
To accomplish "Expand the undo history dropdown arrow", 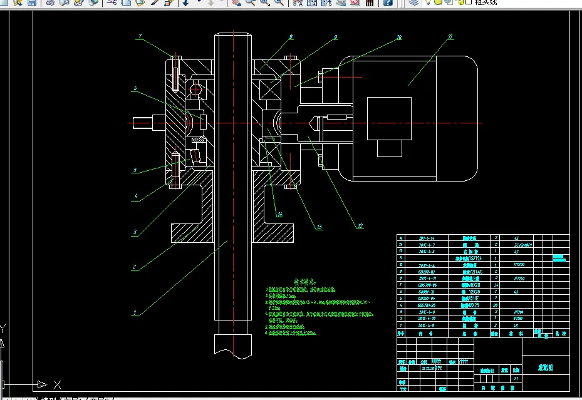I will coord(199,3).
